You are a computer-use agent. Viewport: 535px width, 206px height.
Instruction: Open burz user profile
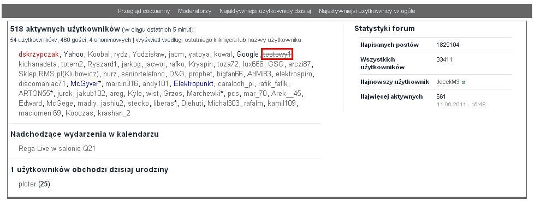tap(110, 74)
